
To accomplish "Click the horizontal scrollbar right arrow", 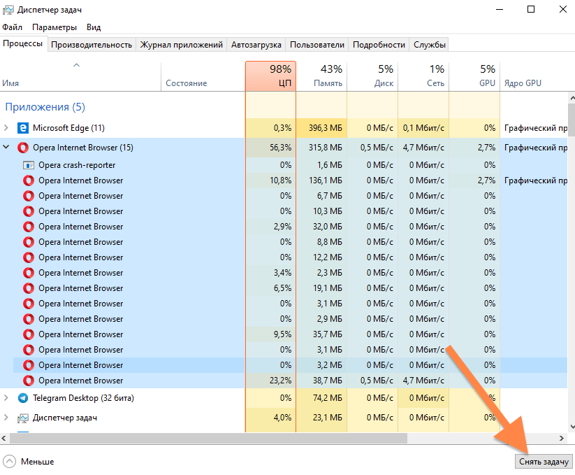I will pyautogui.click(x=562, y=438).
